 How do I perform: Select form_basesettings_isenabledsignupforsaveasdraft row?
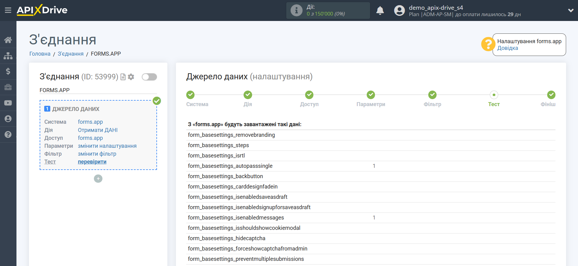(371, 207)
